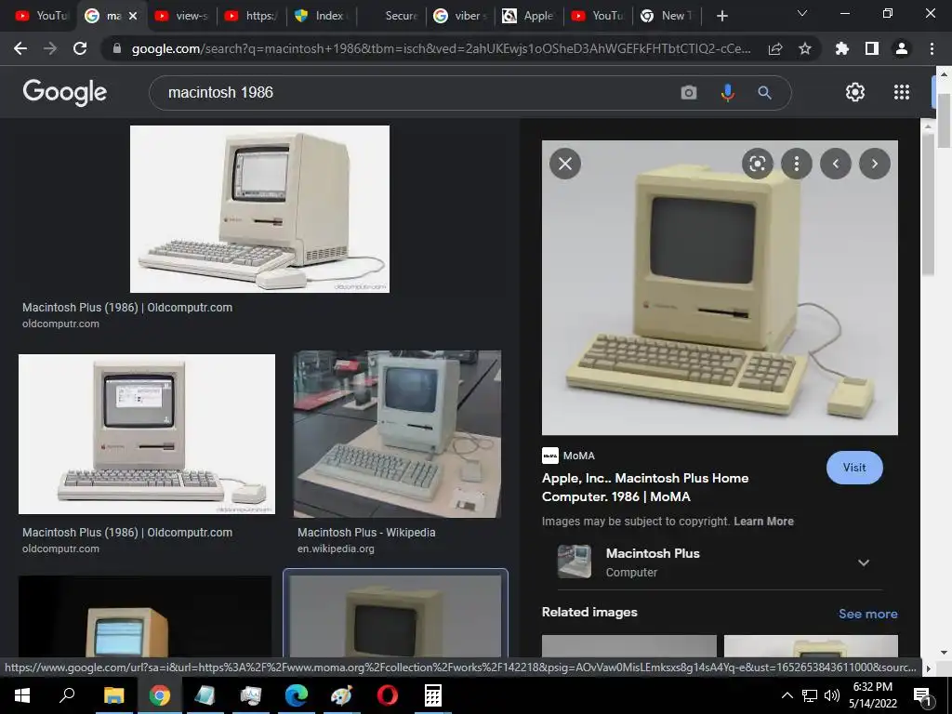Show next image in preview
952x714 pixels.
(x=875, y=164)
